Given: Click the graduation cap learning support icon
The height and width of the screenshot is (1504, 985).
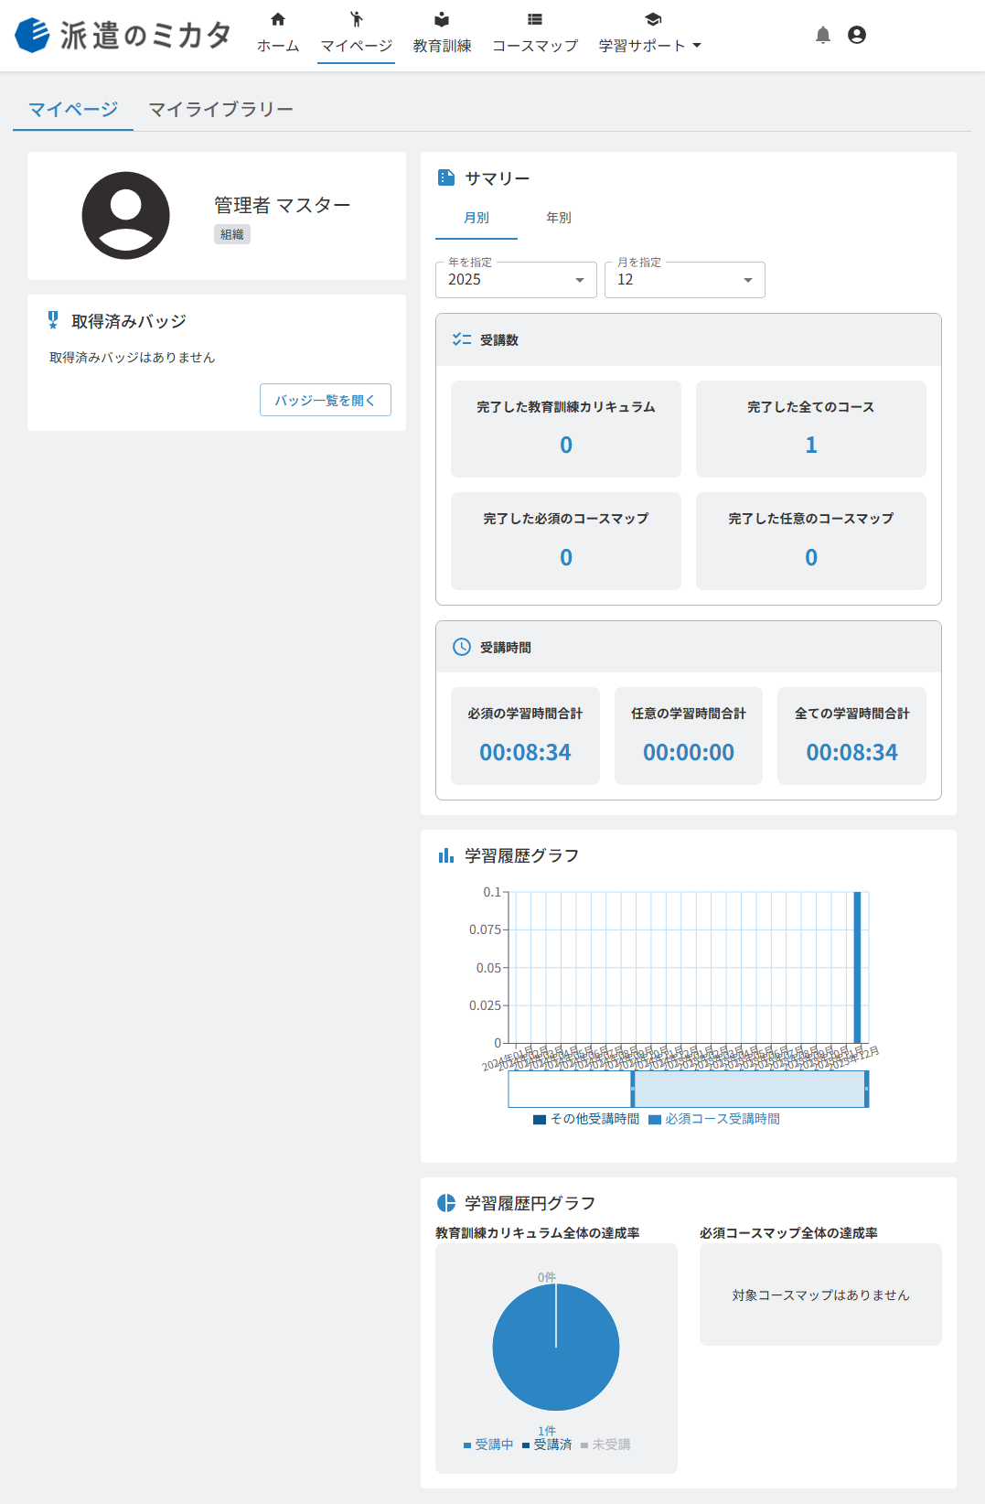Looking at the screenshot, I should pos(653,19).
